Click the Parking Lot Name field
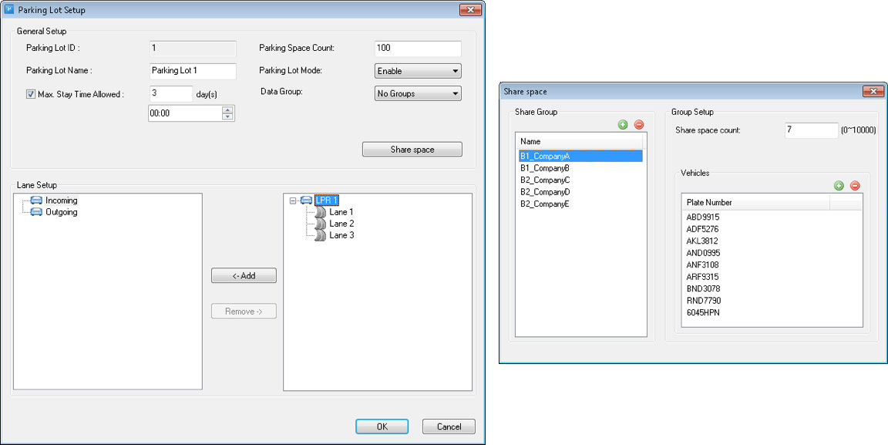This screenshot has width=888, height=445. coord(193,71)
